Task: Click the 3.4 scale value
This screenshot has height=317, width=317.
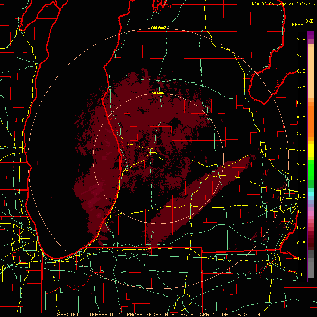Action: point(301,165)
